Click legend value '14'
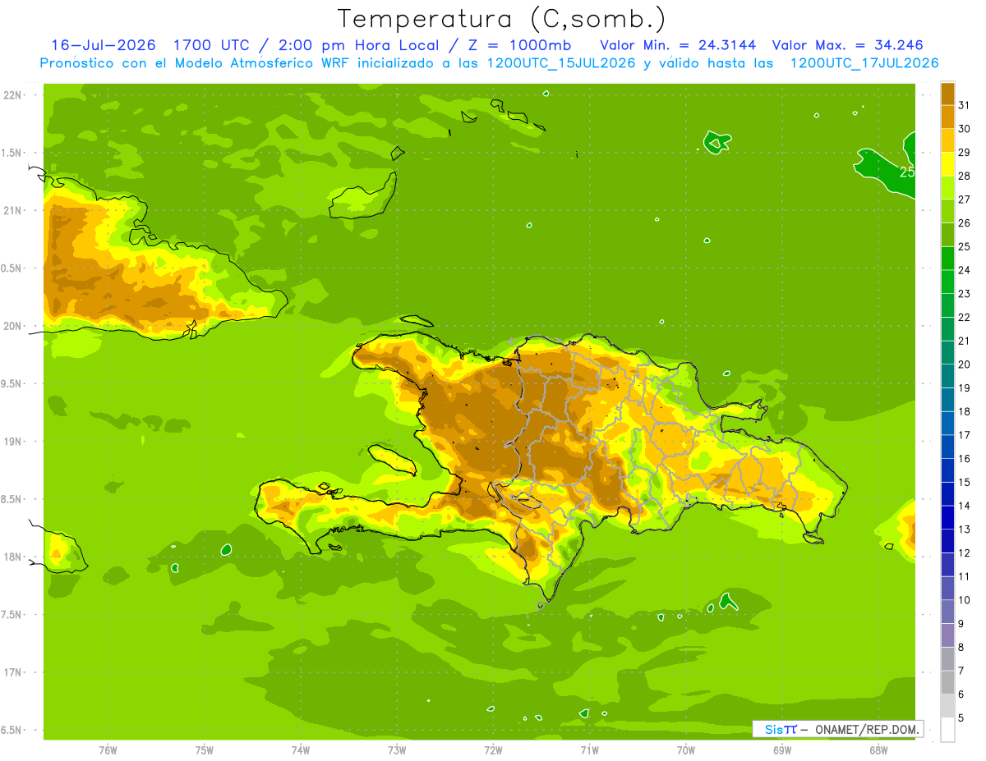986x761 pixels. point(964,506)
